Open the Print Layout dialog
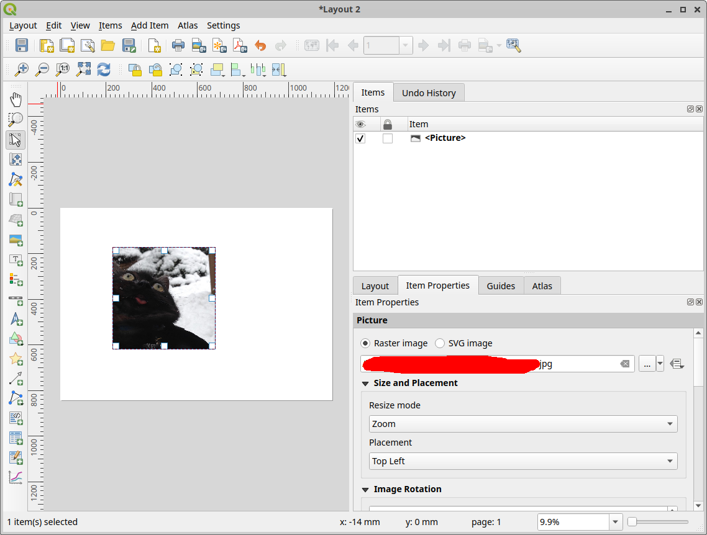 click(x=178, y=45)
